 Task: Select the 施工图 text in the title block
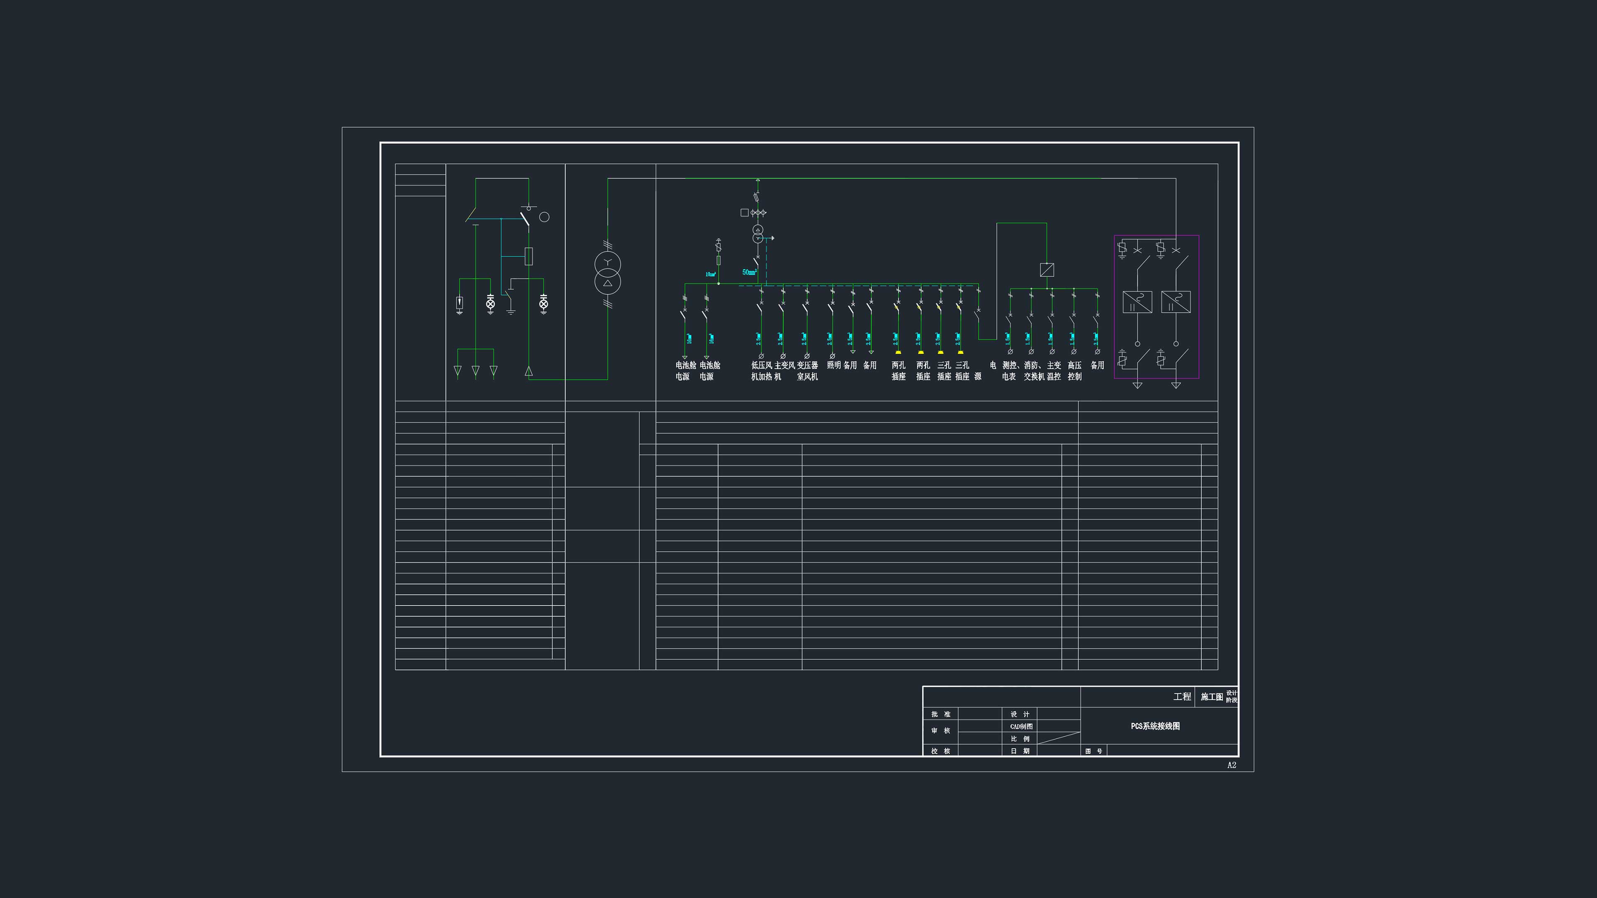[x=1211, y=697]
